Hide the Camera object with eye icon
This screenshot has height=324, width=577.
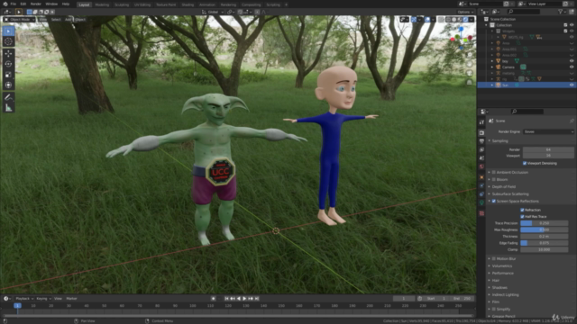(x=572, y=67)
